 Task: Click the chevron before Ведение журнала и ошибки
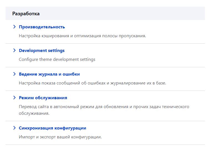[x=14, y=74]
